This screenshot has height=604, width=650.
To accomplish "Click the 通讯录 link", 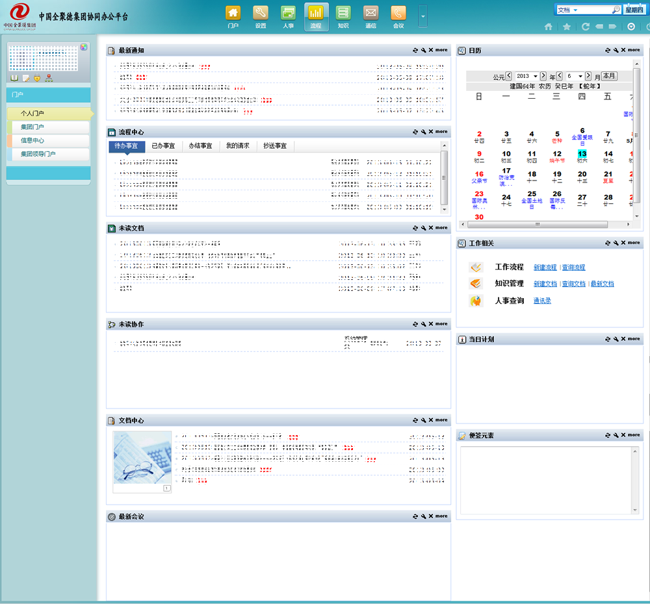I will tap(542, 301).
